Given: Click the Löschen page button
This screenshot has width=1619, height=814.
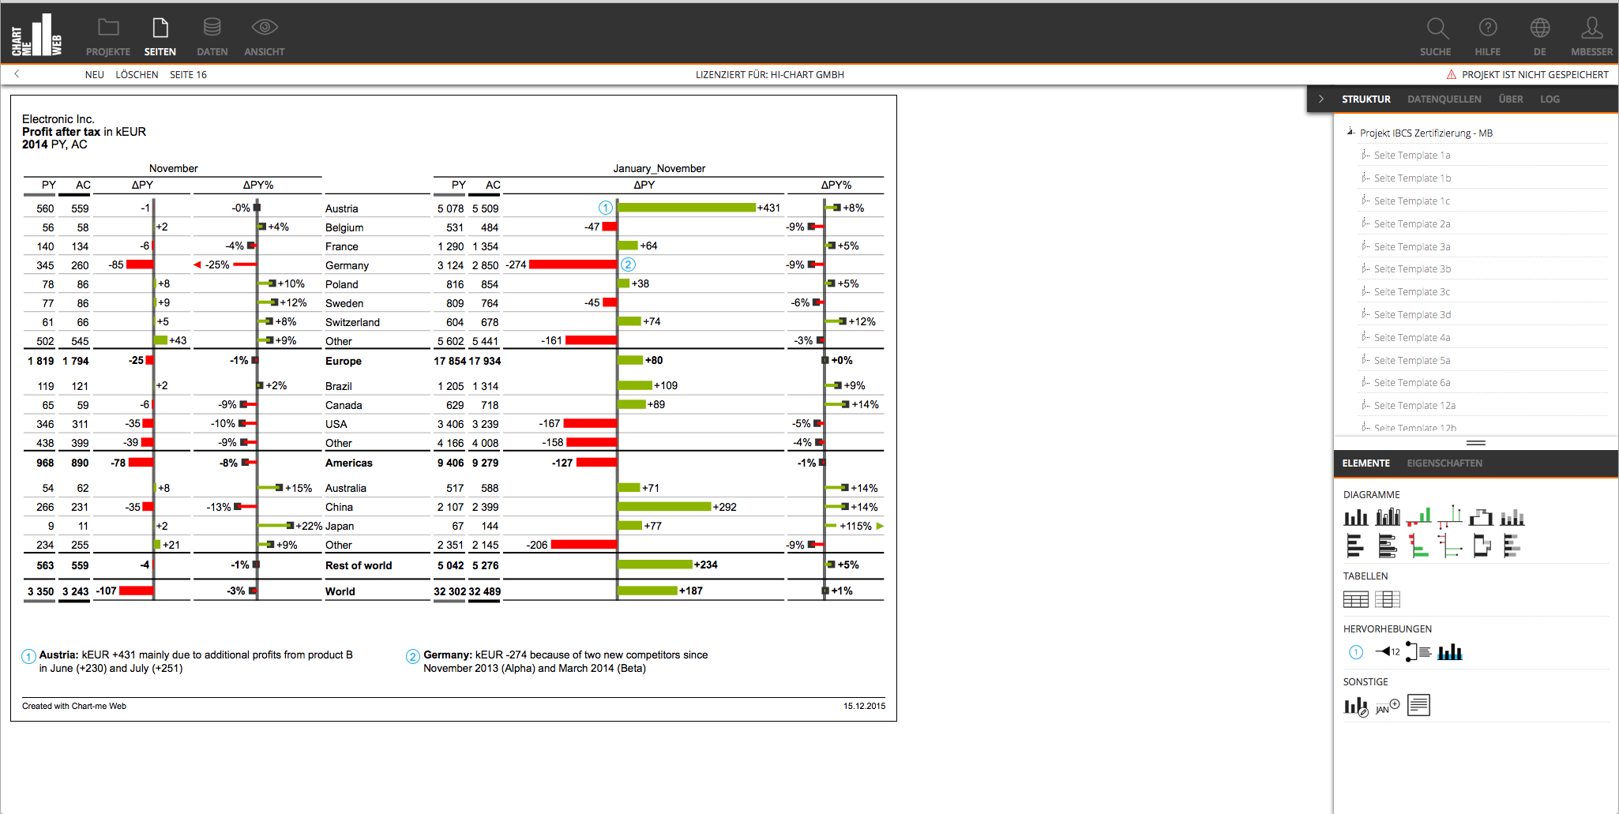Looking at the screenshot, I should [137, 75].
